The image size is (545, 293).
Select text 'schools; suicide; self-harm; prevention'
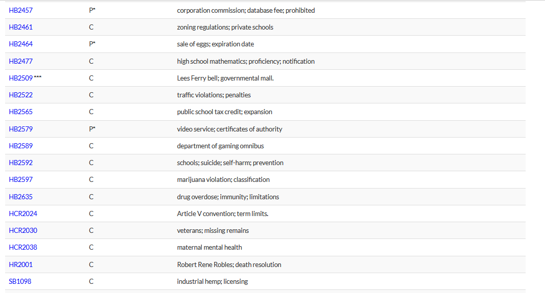(x=230, y=163)
